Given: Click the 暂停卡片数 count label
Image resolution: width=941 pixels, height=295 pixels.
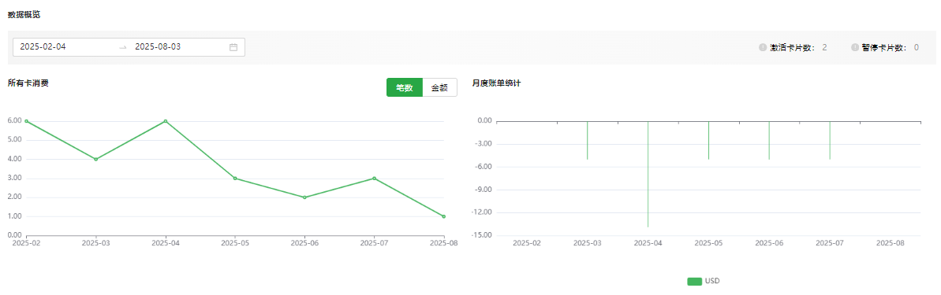Looking at the screenshot, I should 885,47.
